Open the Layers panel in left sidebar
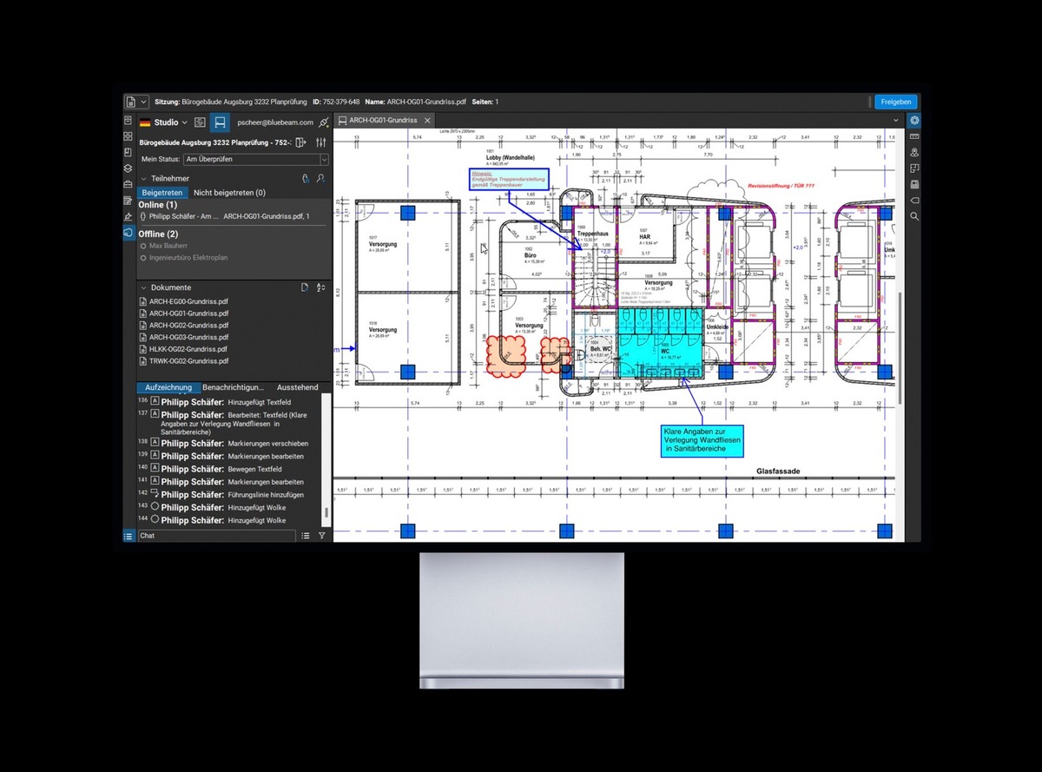The height and width of the screenshot is (772, 1042). [x=129, y=168]
